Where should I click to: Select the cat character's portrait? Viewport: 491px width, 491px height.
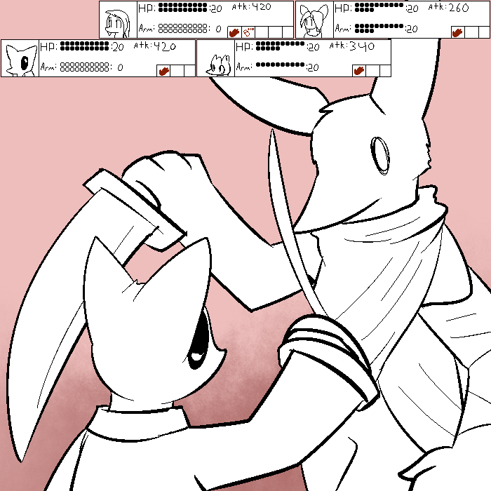[x=20, y=58]
